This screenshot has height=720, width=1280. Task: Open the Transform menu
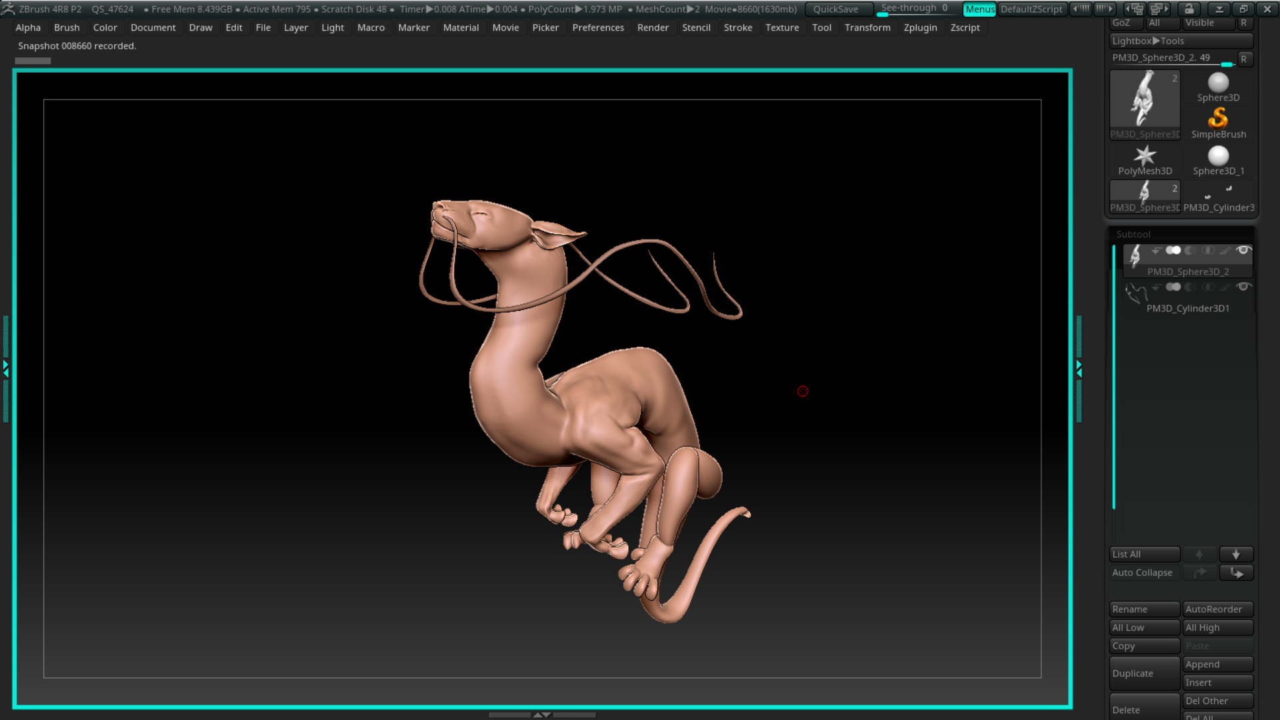(x=867, y=27)
